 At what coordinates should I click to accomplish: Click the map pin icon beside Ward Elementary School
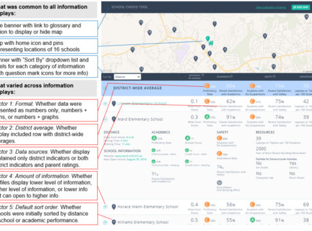click(x=114, y=119)
